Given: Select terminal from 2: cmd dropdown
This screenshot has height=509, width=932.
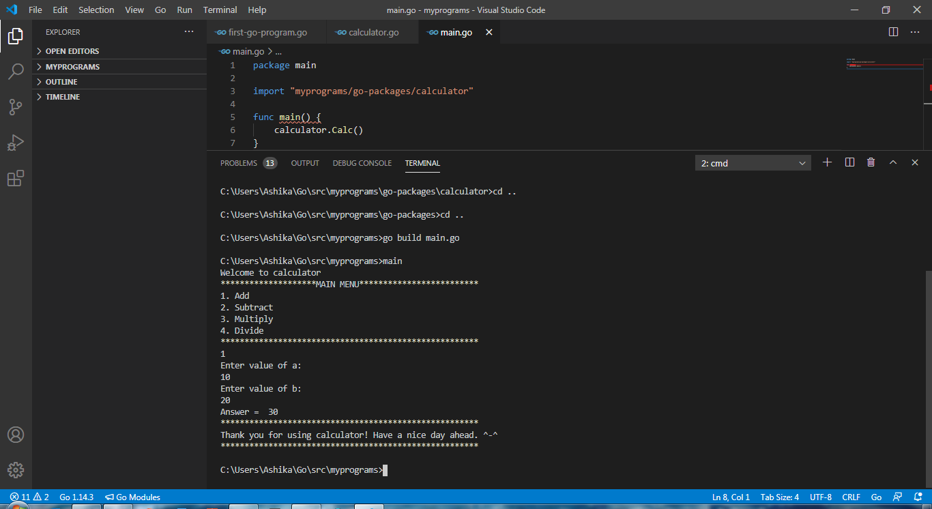Looking at the screenshot, I should tap(753, 163).
